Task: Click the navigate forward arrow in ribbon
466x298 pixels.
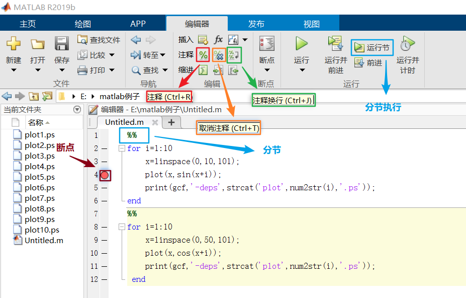Action: 150,40
